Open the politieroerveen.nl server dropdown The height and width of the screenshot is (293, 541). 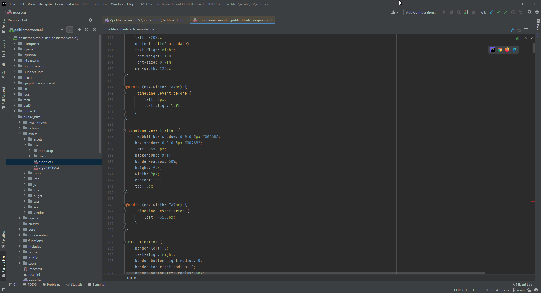62,30
